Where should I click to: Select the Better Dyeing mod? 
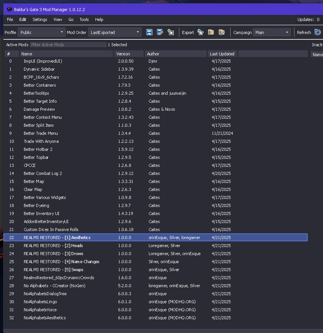(x=156, y=205)
